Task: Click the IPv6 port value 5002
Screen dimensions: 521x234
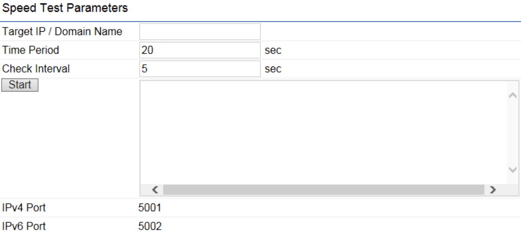Action: pos(150,226)
